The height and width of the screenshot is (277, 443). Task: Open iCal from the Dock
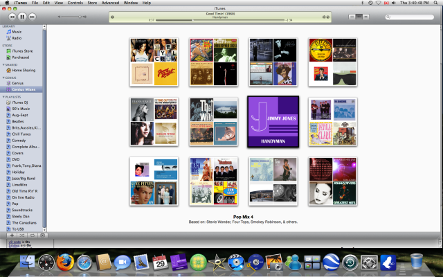(x=160, y=262)
